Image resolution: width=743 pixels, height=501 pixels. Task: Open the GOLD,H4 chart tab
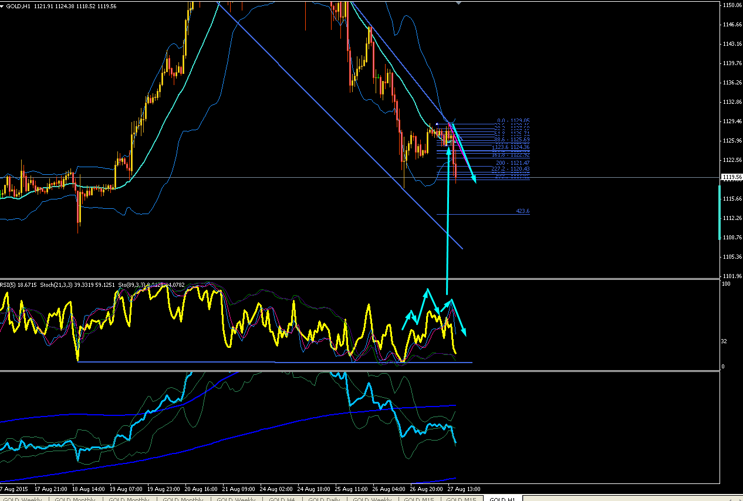[282, 499]
